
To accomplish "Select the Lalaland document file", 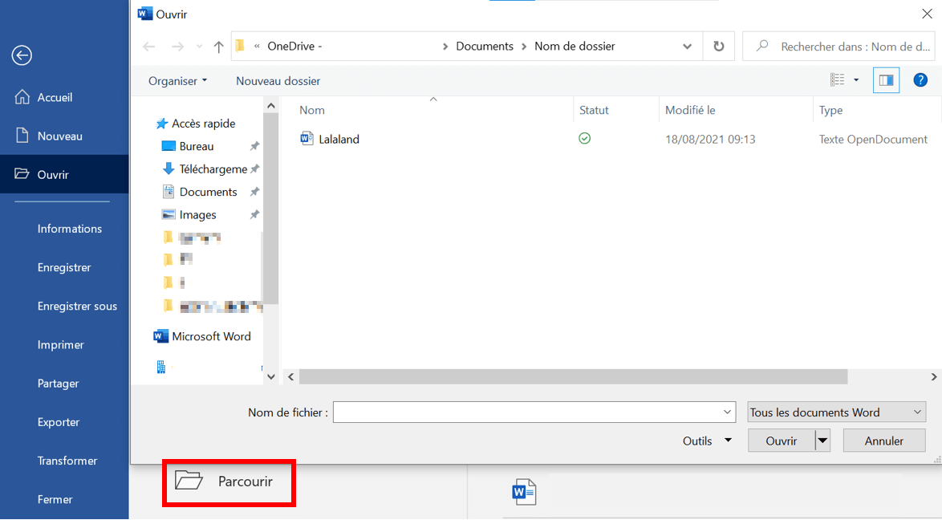I will tap(339, 139).
